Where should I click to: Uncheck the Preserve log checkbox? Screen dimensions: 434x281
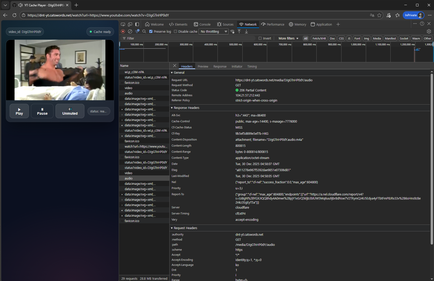151,31
